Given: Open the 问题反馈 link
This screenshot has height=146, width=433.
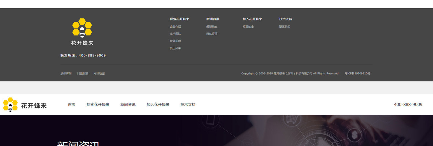Looking at the screenshot, I should [x=83, y=74].
